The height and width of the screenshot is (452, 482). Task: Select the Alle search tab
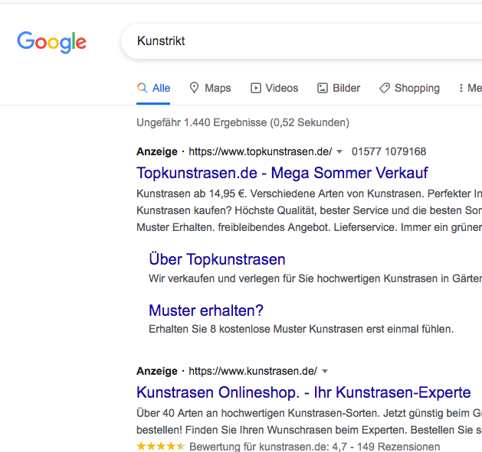coord(153,88)
